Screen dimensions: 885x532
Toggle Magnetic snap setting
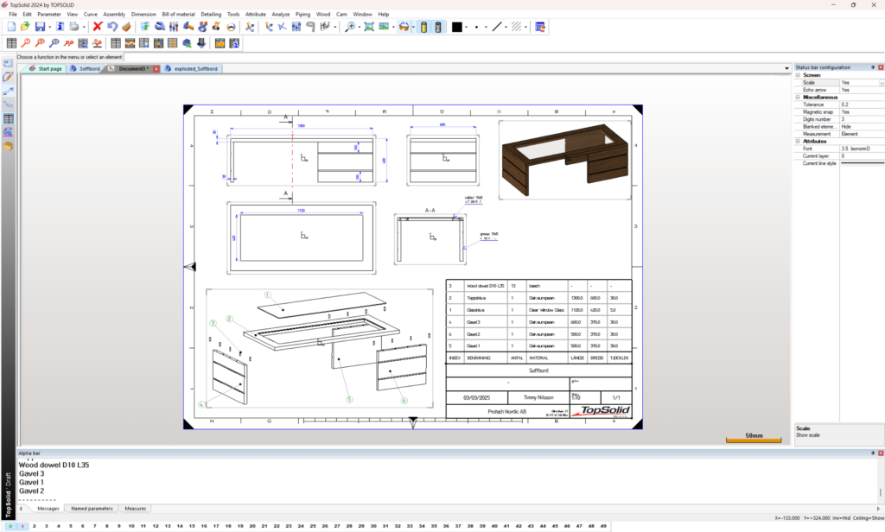pos(845,112)
